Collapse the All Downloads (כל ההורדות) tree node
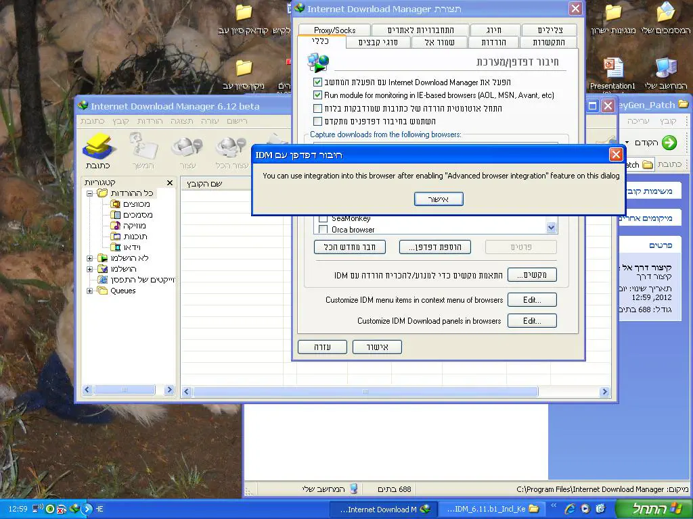 pos(90,193)
